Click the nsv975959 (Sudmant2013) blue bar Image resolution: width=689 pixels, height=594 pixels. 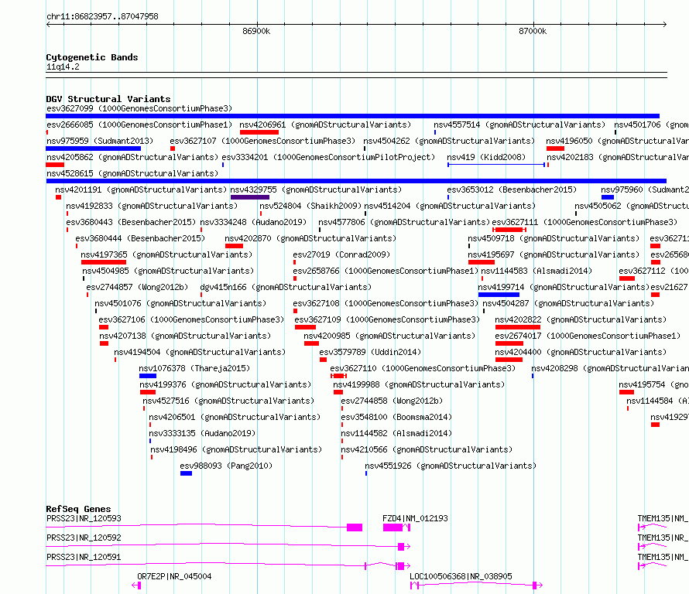tap(93, 148)
